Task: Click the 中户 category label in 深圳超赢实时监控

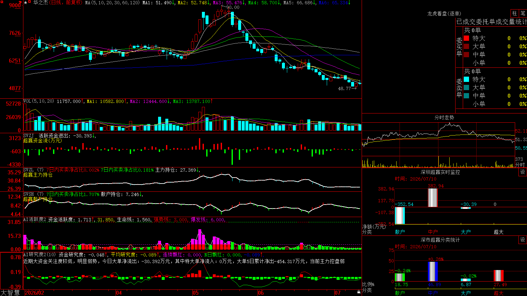Action: [x=433, y=232]
